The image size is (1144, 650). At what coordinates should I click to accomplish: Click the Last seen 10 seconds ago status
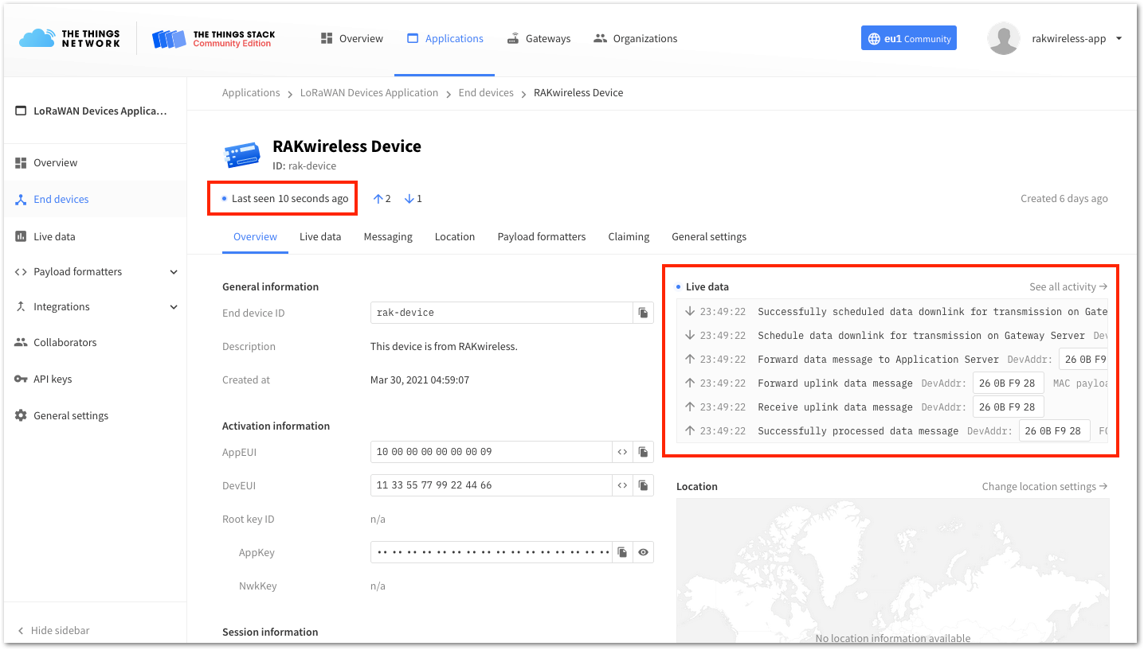tap(285, 198)
